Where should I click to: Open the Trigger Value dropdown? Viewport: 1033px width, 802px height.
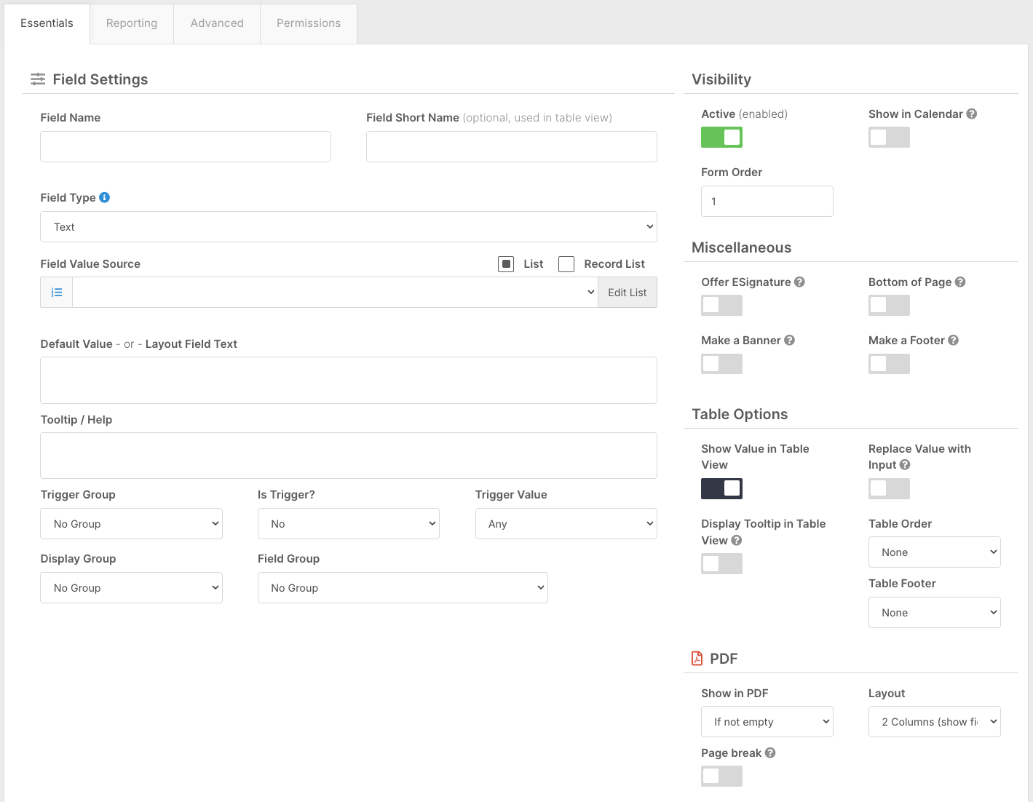[566, 524]
